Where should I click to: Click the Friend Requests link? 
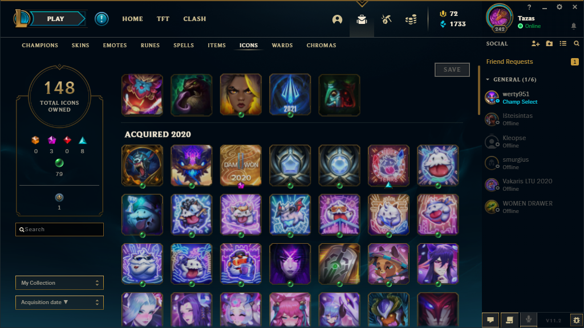point(509,61)
